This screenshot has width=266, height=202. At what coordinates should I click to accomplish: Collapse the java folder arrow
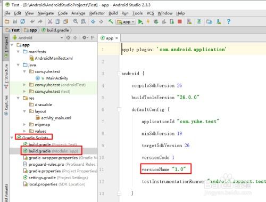pos(18,65)
